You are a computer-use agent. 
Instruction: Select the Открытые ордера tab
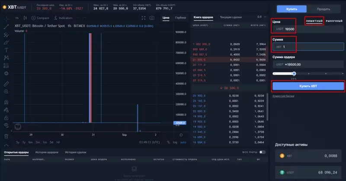(x=16, y=152)
